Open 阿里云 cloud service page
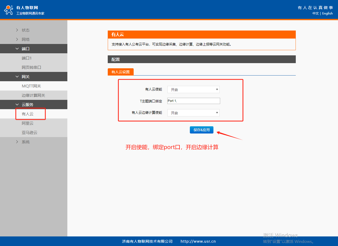The width and height of the screenshot is (338, 246). coord(28,123)
